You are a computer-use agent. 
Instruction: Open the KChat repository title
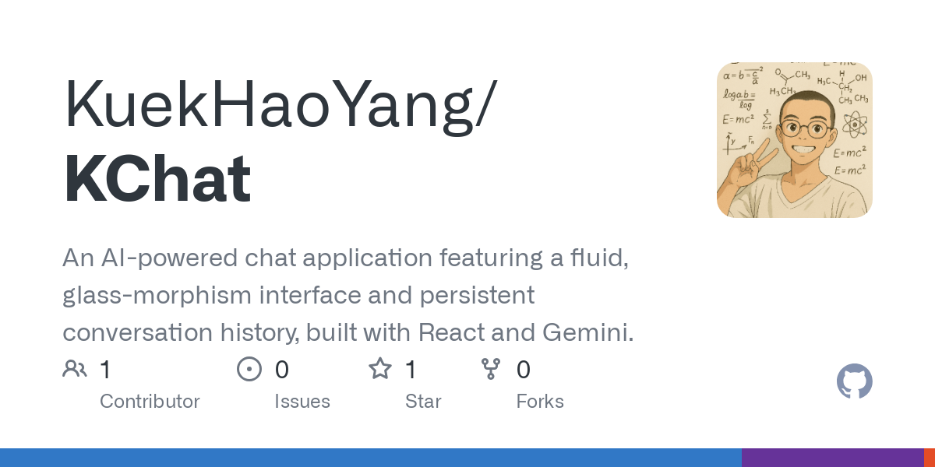[157, 181]
